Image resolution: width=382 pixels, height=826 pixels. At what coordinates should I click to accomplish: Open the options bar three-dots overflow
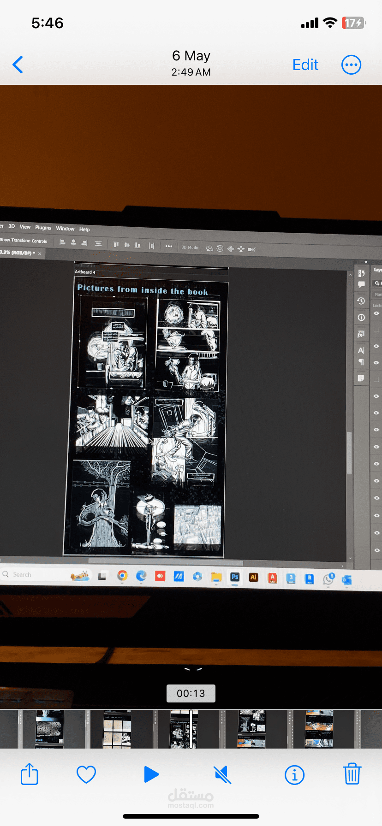click(x=169, y=246)
